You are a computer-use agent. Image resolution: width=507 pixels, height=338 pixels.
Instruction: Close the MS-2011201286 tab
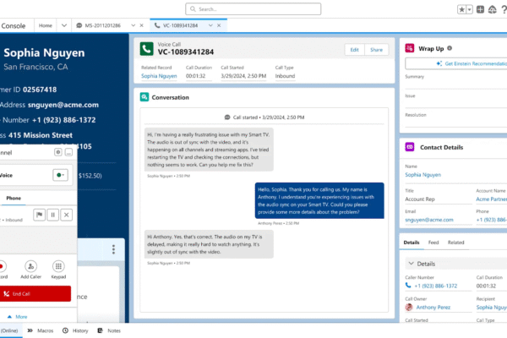[141, 25]
